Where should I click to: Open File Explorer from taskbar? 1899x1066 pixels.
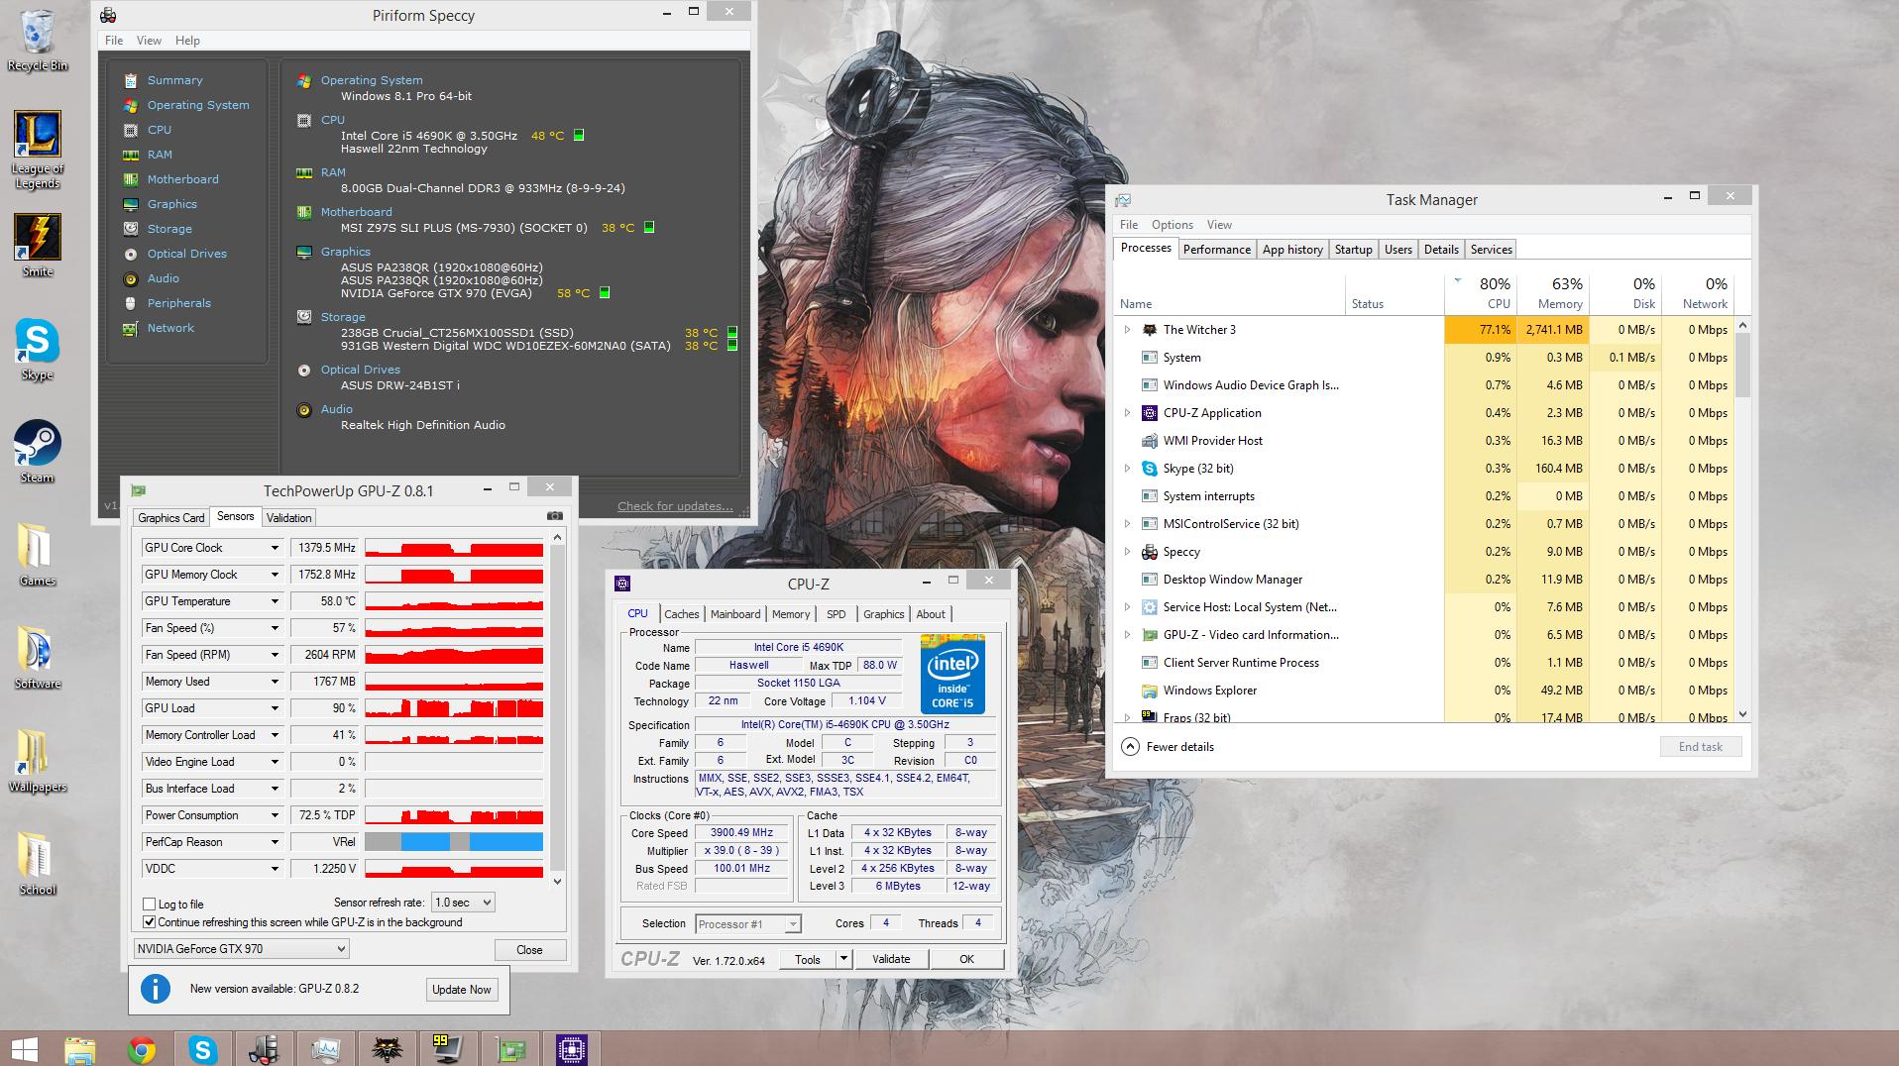pyautogui.click(x=80, y=1049)
